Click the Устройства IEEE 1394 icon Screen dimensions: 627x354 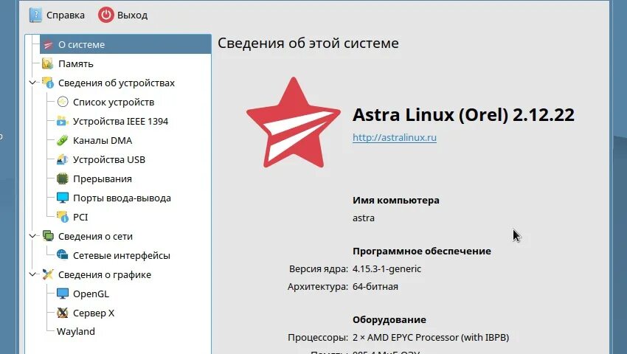point(63,121)
